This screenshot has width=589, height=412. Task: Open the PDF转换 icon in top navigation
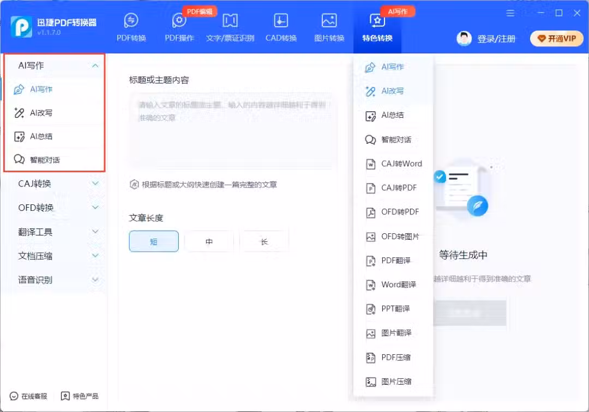(x=131, y=21)
